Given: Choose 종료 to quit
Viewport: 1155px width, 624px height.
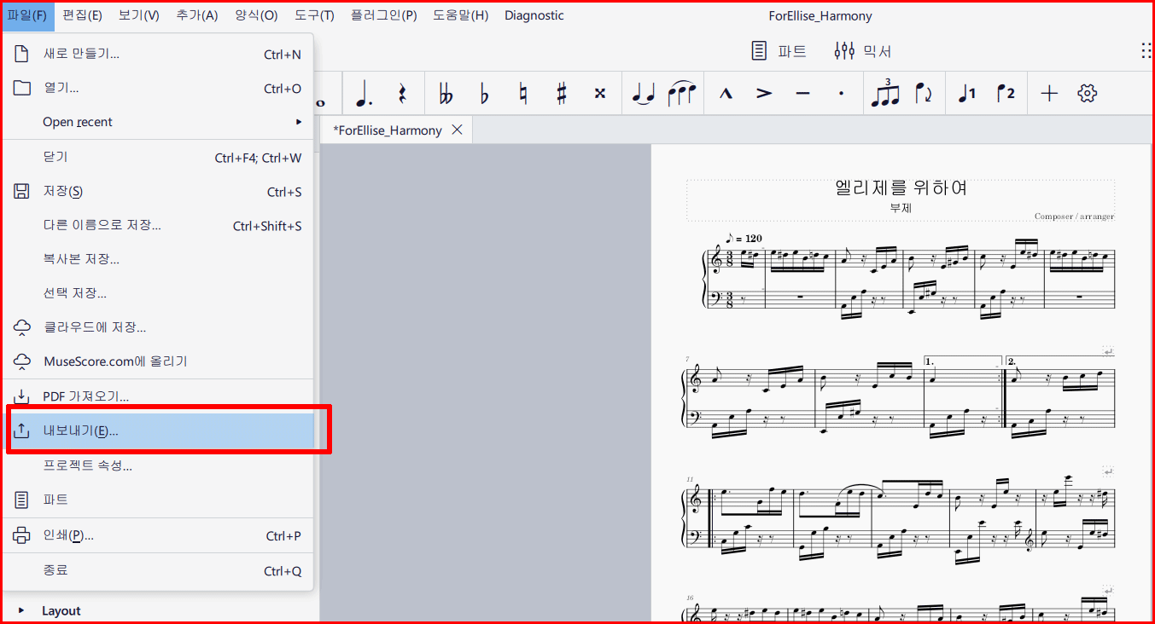Looking at the screenshot, I should click(x=158, y=570).
